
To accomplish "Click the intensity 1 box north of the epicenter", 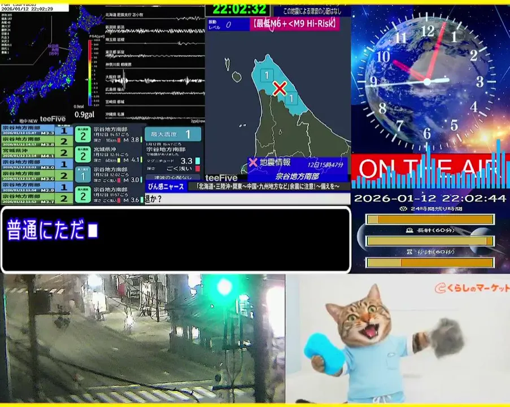I will point(267,76).
